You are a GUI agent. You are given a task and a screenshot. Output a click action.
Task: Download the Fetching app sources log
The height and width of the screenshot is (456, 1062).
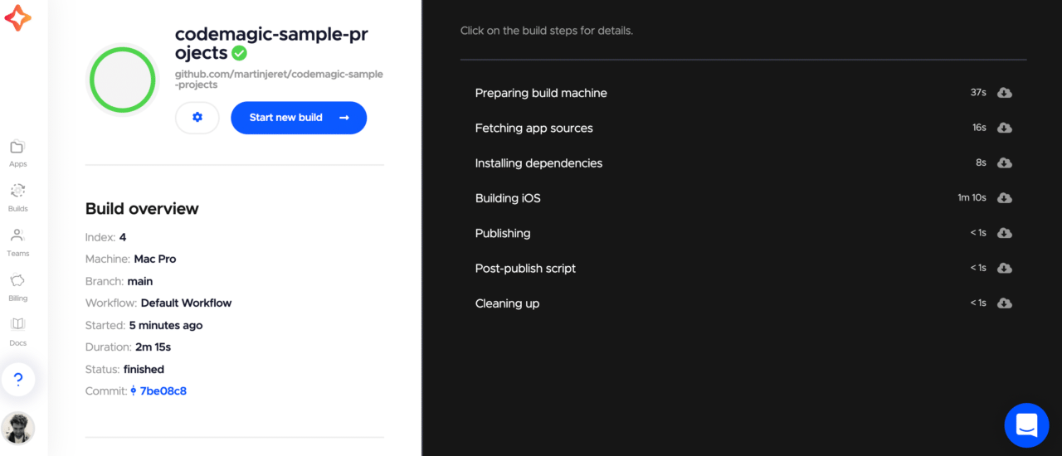coord(1004,128)
